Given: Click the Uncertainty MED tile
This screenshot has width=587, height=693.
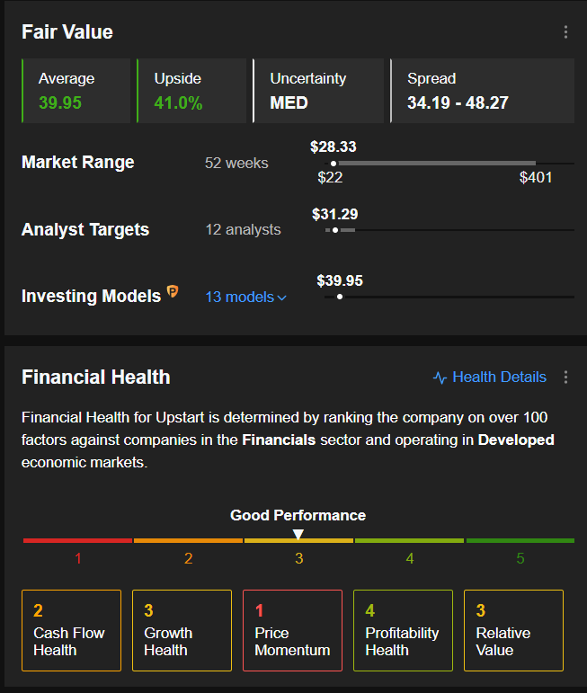Looking at the screenshot, I should [318, 91].
